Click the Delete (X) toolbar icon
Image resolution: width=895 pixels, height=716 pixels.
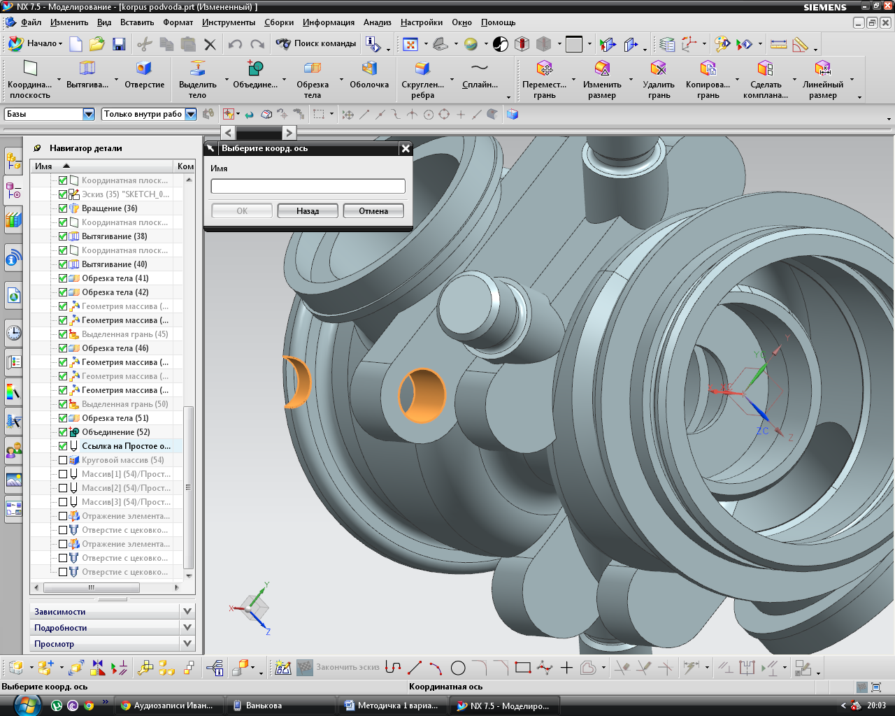[x=210, y=44]
